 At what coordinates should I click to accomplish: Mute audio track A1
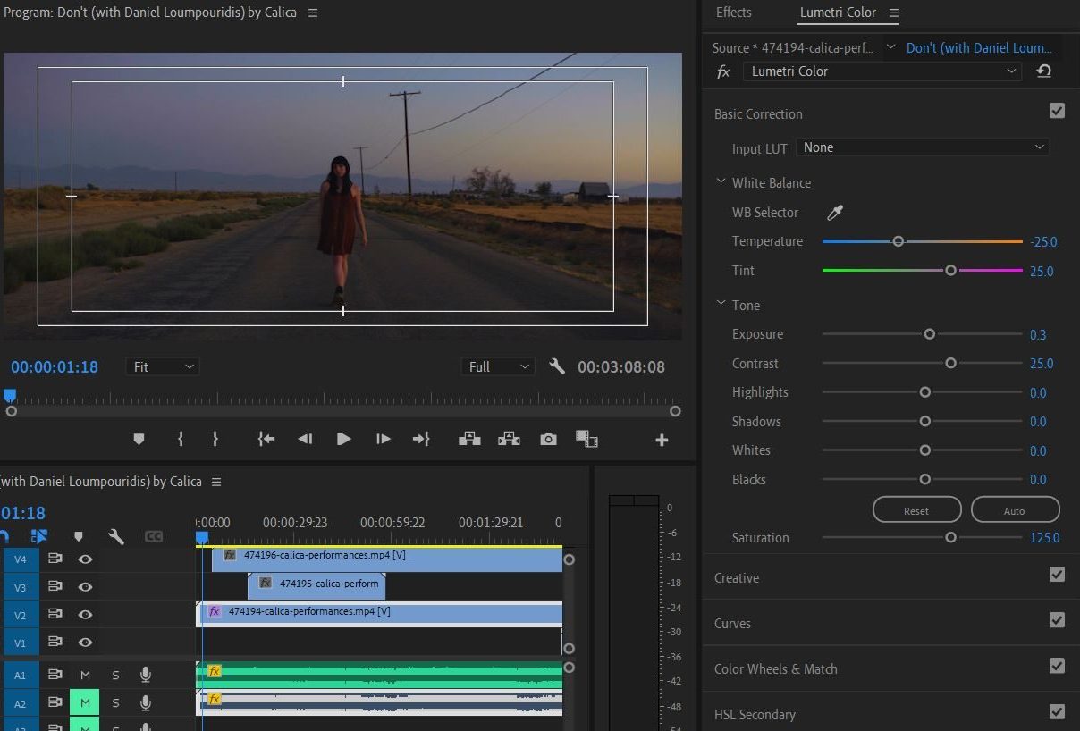(85, 675)
